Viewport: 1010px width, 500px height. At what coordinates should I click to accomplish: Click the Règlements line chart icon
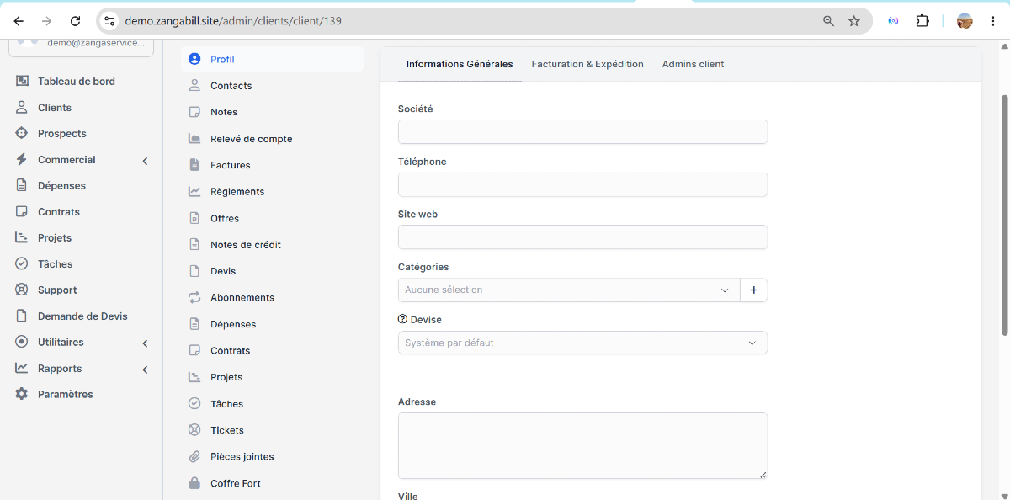coord(194,192)
